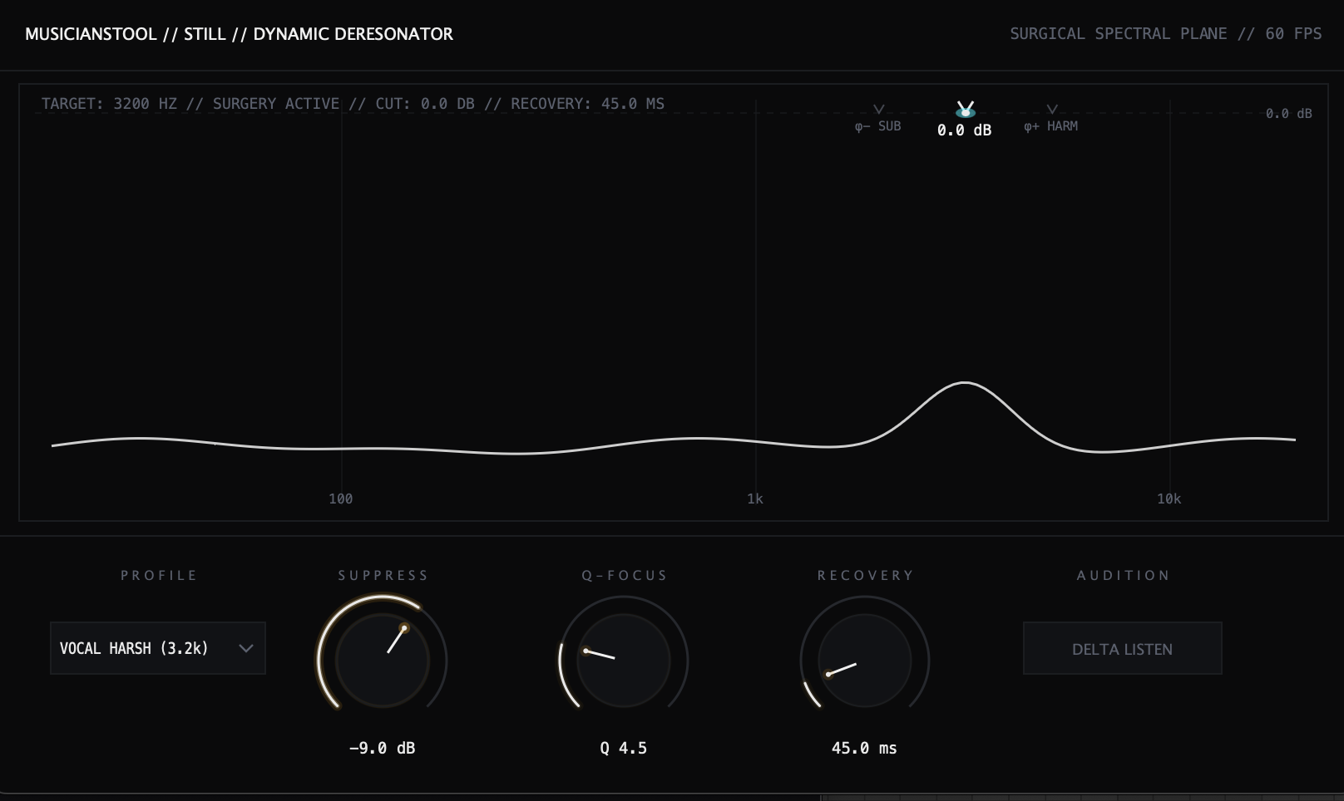Click the SUPPRESS section label
The height and width of the screenshot is (801, 1344).
[383, 575]
